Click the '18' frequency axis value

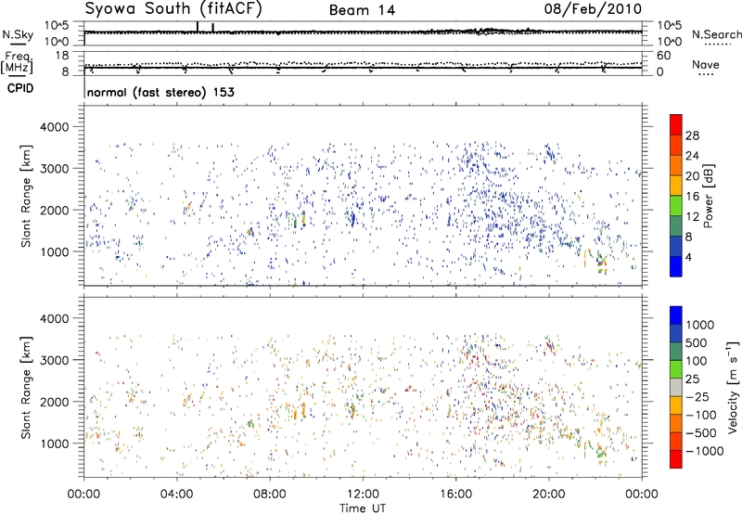pos(62,56)
